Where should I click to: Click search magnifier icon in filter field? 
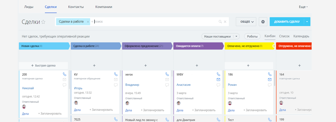click(x=220, y=22)
